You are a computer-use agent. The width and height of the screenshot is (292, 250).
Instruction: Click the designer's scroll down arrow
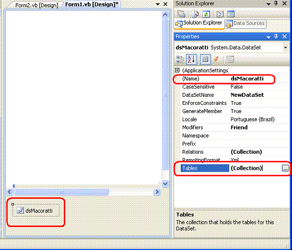click(x=165, y=184)
